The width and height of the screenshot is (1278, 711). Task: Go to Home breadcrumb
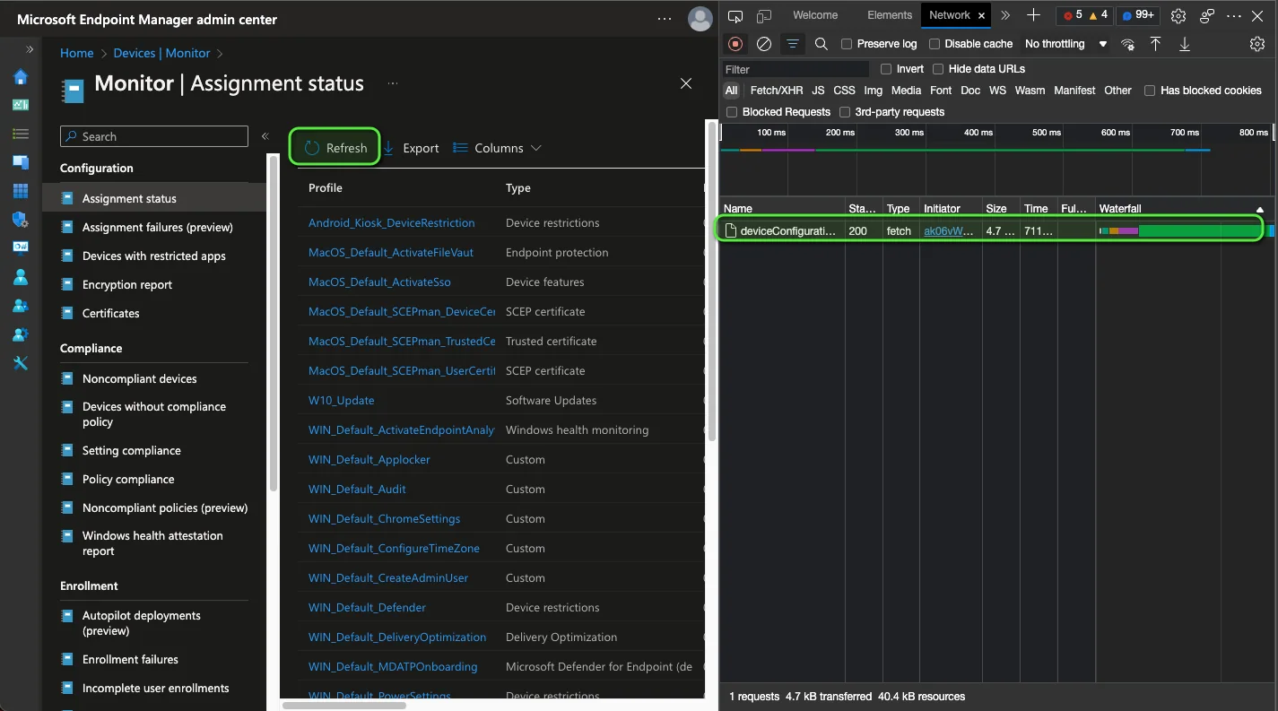pos(77,53)
